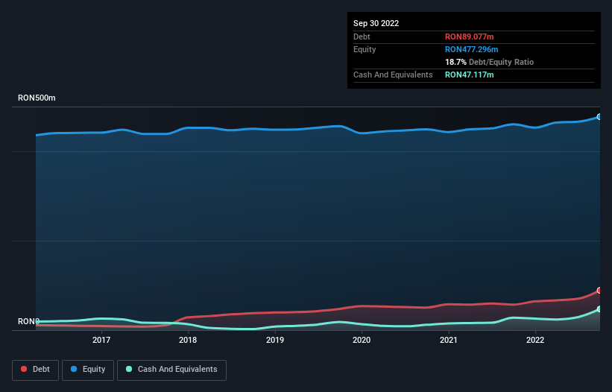Click the RON500m y-axis label
This screenshot has width=612, height=392.
point(37,98)
